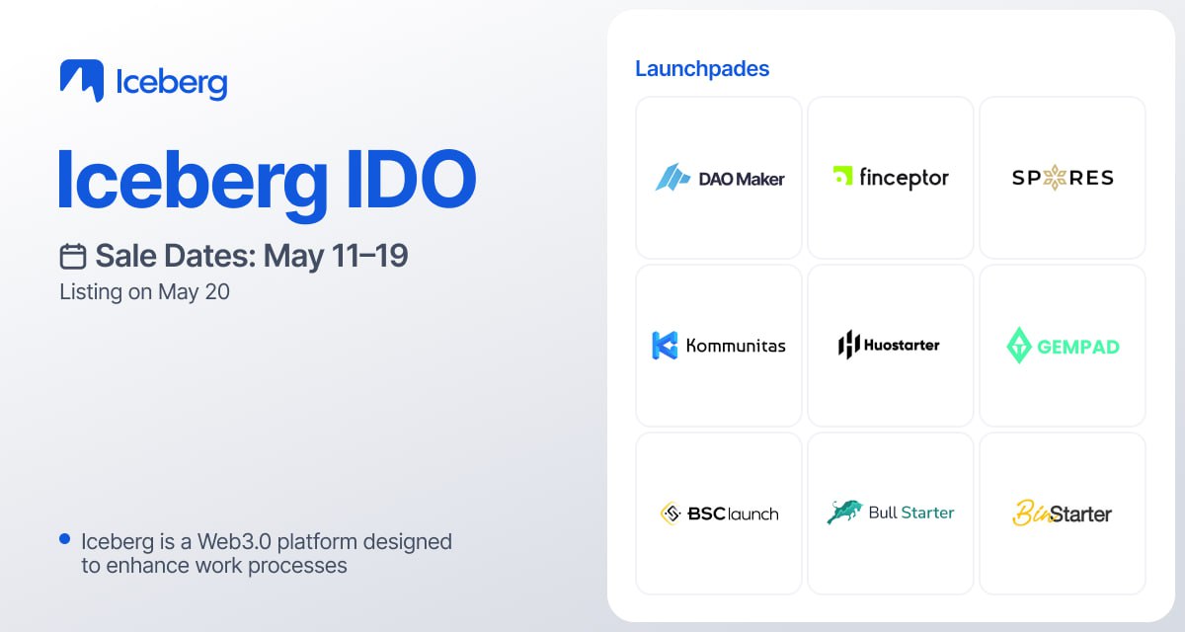Click the Bull Starter bull icon
The width and height of the screenshot is (1185, 632).
click(844, 513)
